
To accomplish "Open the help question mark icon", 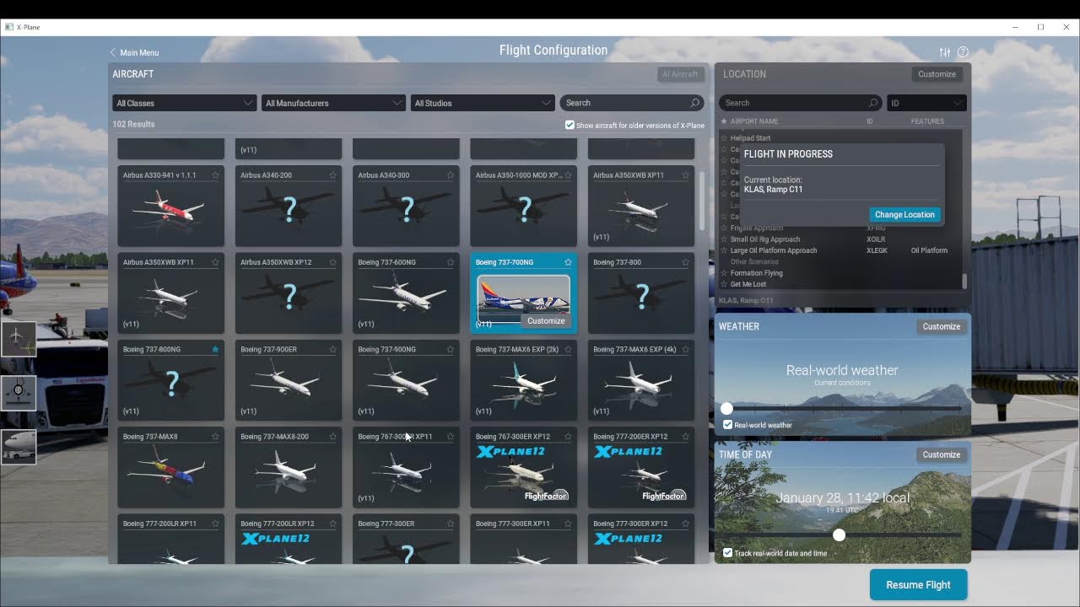I will coord(963,52).
